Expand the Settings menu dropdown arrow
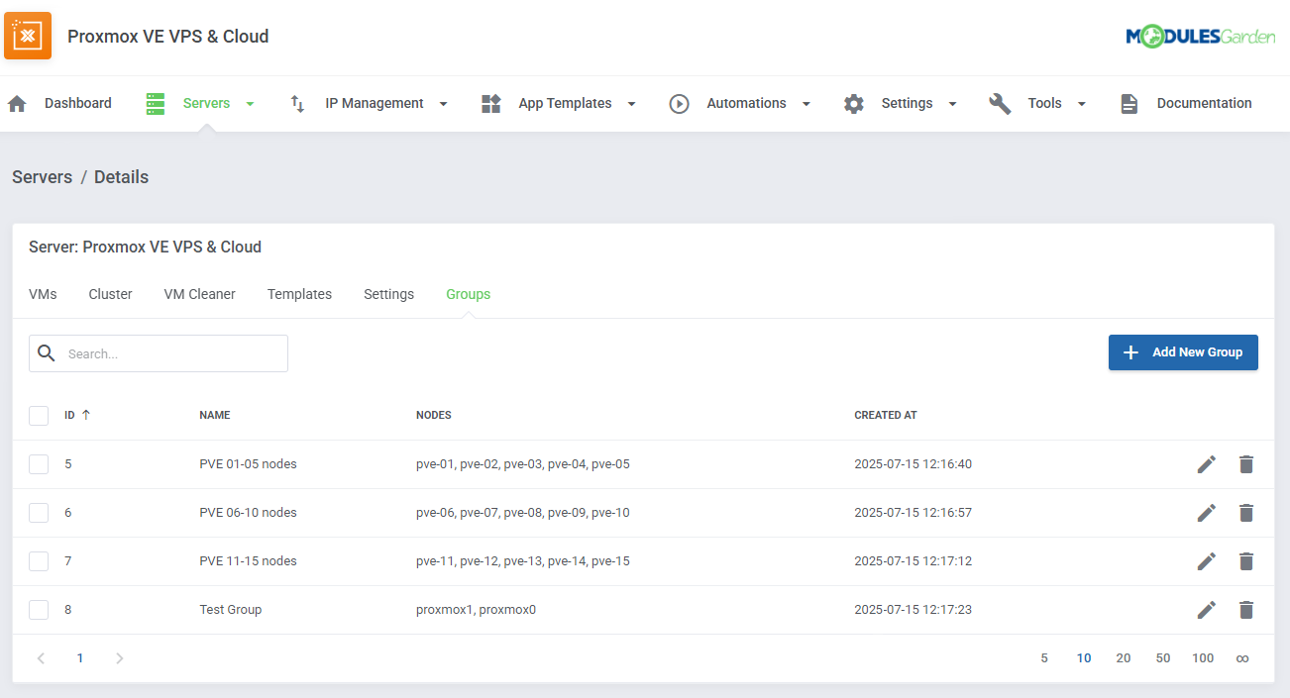The image size is (1290, 698). coord(952,104)
